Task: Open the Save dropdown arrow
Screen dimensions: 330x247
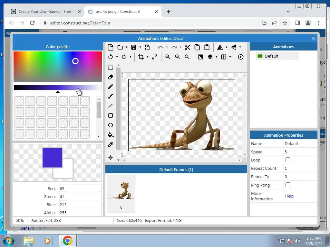Action: point(140,48)
